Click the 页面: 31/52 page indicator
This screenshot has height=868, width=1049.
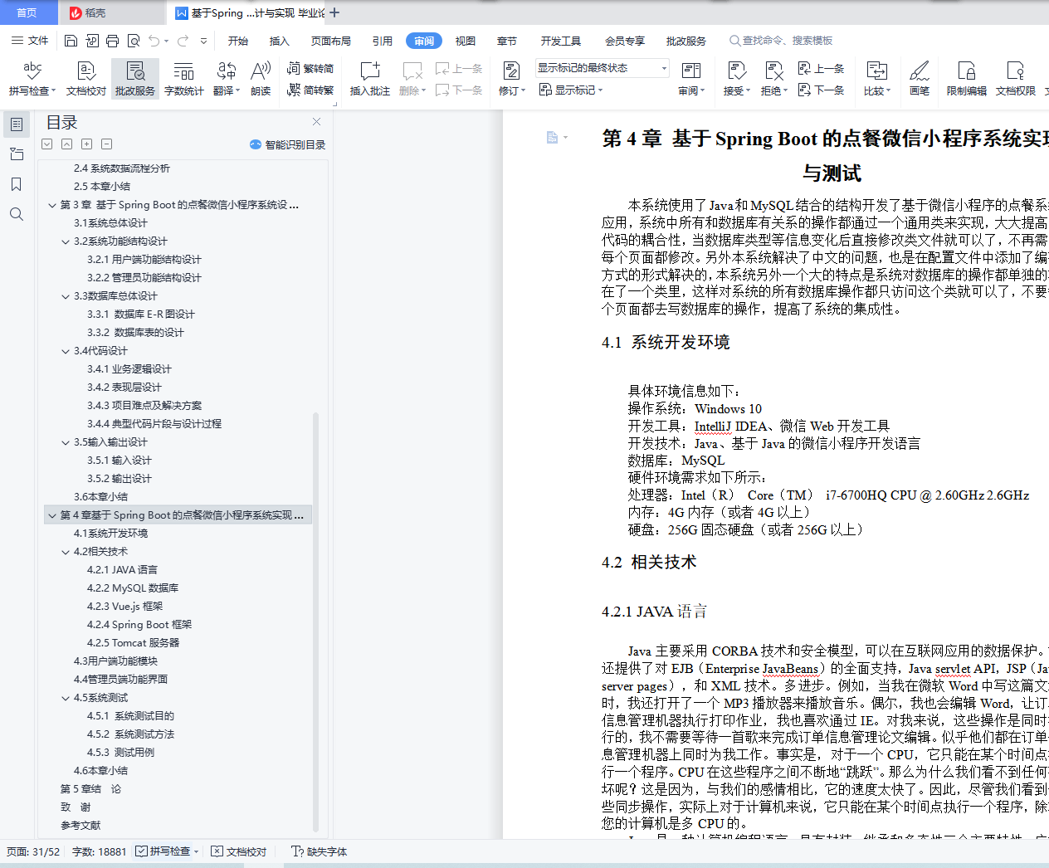point(33,851)
